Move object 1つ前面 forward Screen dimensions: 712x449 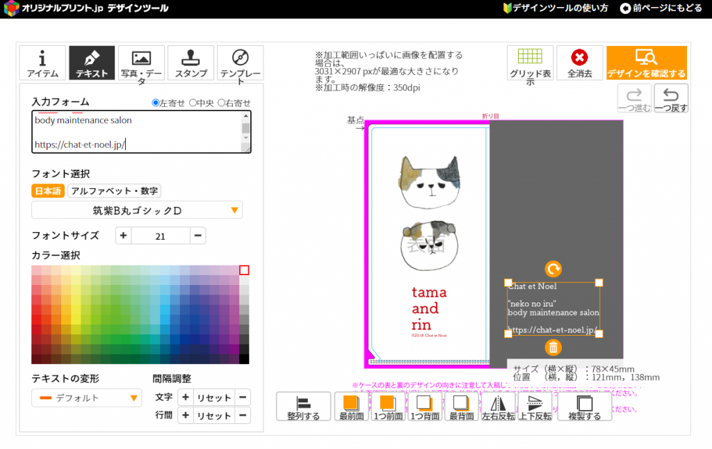[388, 407]
